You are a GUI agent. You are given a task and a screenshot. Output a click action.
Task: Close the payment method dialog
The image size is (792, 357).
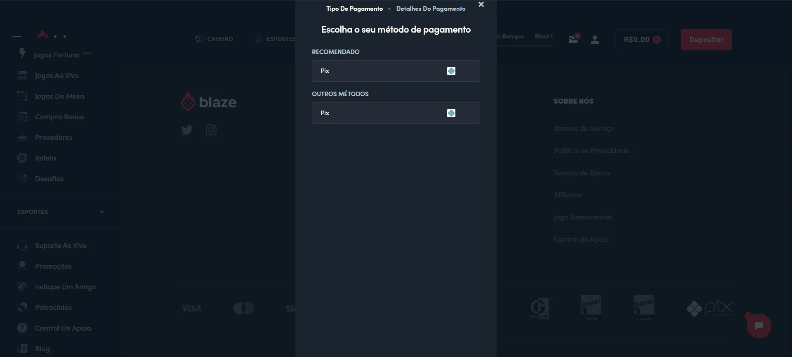(481, 5)
